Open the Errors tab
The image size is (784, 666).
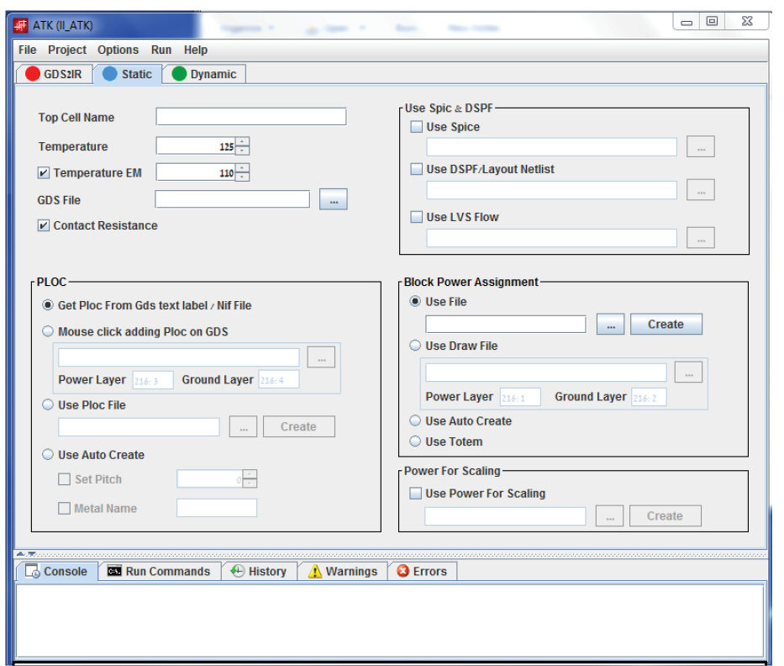pyautogui.click(x=421, y=571)
